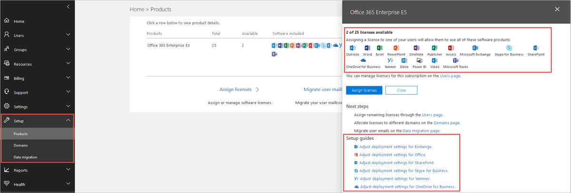Click the Groups icon in sidebar
The height and width of the screenshot is (193, 571).
(x=7, y=49)
